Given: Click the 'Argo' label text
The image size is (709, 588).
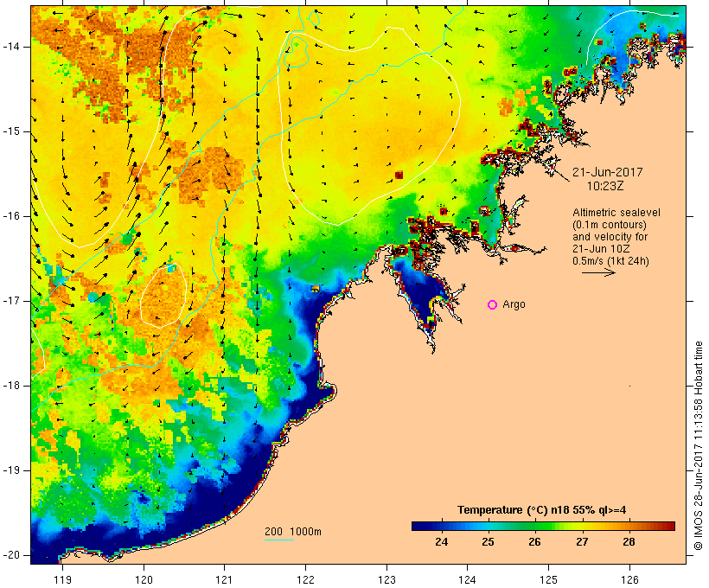Looking at the screenshot, I should pos(514,305).
